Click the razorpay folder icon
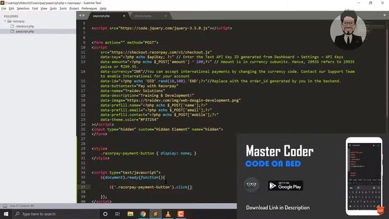Image resolution: width=389 pixels, height=219 pixels. pos(10,21)
